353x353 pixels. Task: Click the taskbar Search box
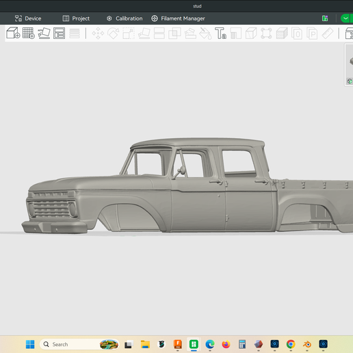(x=79, y=344)
